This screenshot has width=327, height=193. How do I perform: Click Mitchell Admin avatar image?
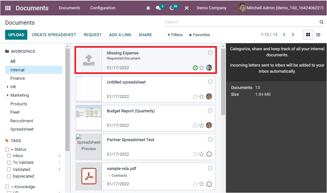coord(242,7)
